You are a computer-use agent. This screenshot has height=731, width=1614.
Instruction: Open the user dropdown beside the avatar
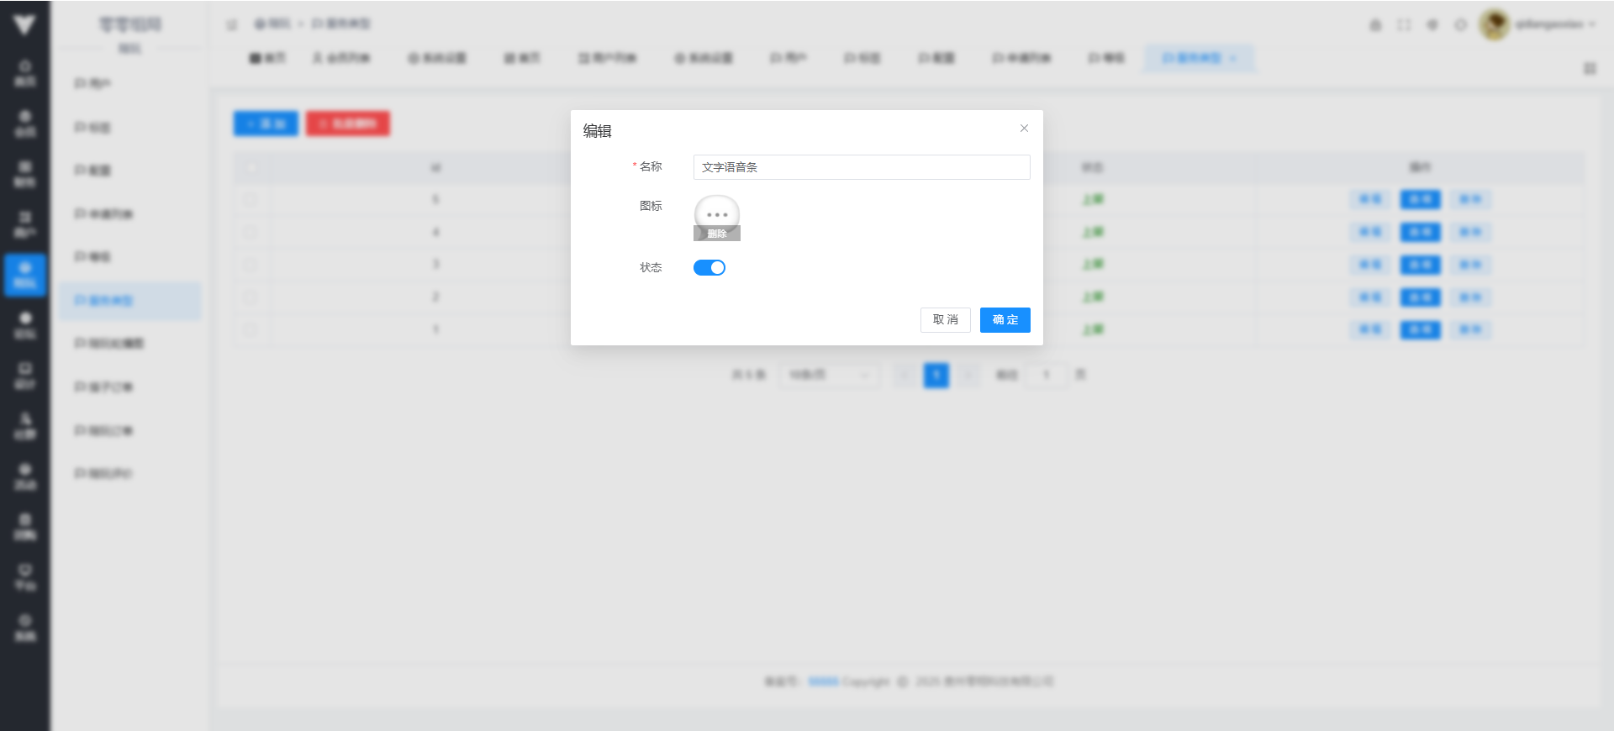(1555, 24)
